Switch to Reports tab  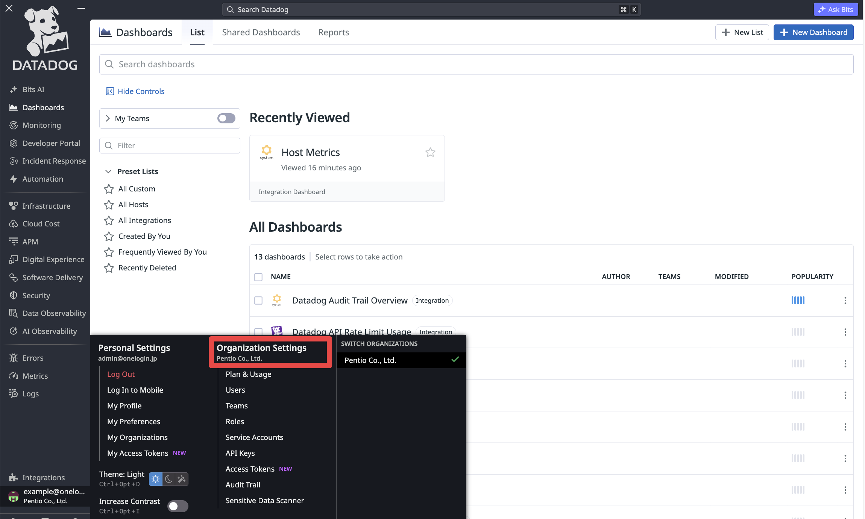point(334,32)
